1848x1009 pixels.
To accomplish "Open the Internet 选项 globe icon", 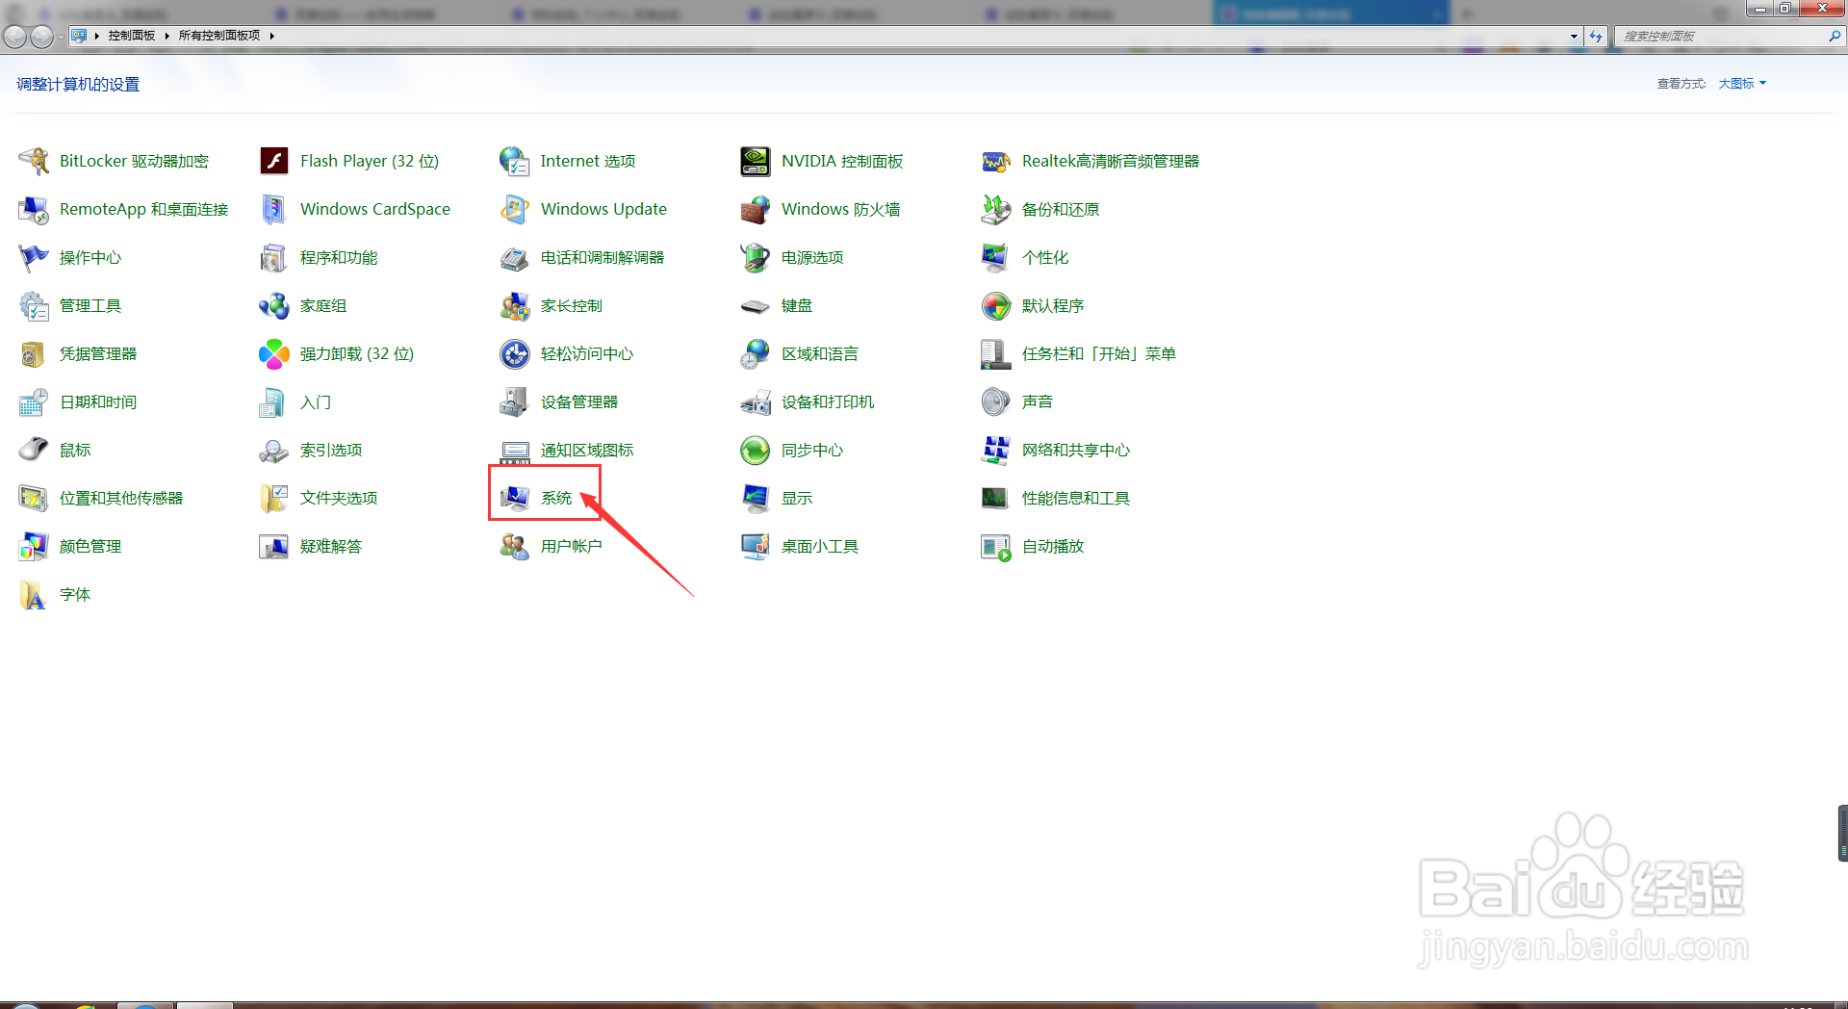I will pos(515,161).
